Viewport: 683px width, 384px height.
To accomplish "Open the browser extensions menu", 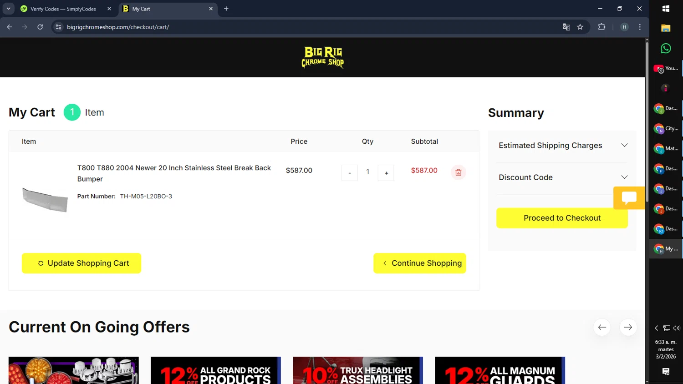I will (x=601, y=27).
